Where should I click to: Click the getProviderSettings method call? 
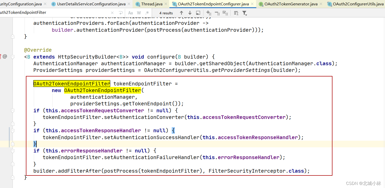pos(241,70)
